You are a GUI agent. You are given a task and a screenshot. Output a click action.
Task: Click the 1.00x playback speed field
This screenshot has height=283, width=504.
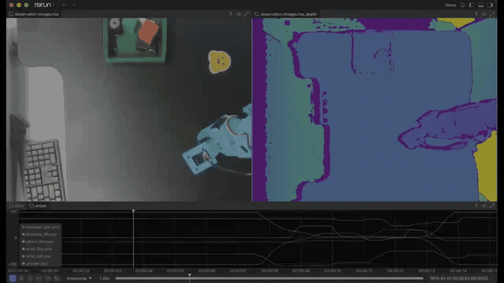(105, 278)
